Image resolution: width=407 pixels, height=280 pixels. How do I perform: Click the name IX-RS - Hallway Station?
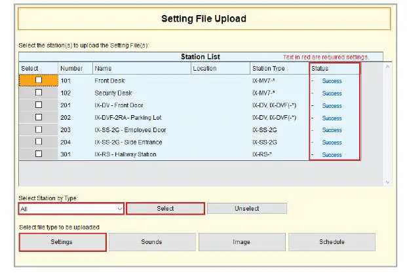point(125,154)
